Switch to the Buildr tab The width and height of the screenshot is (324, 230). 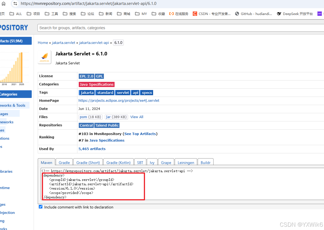(206, 163)
